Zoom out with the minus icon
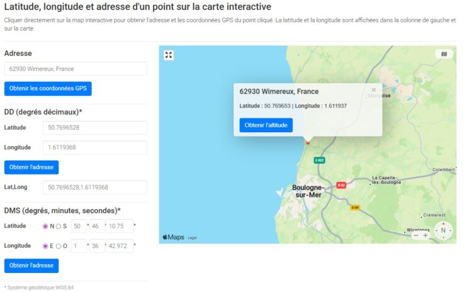 pos(414,235)
